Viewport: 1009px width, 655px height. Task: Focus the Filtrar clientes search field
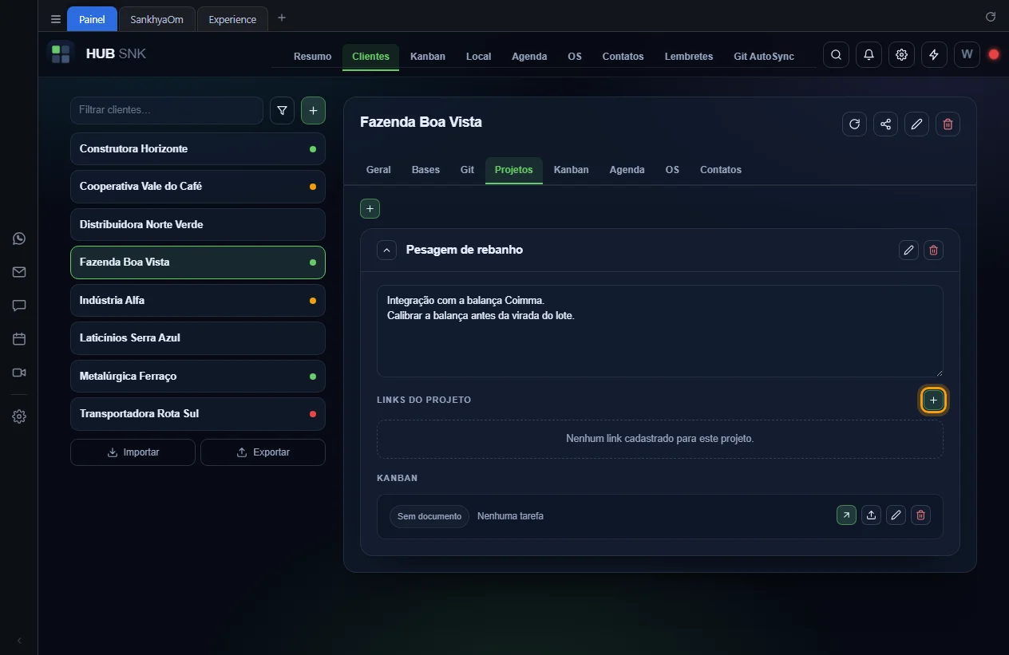coord(167,110)
